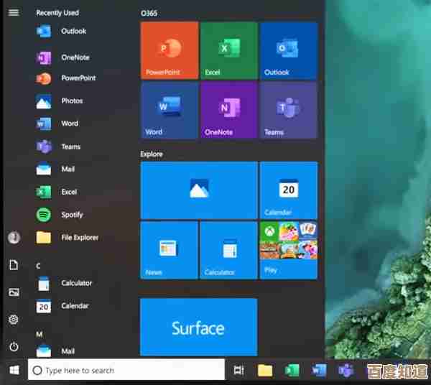The height and width of the screenshot is (385, 431).
Task: Open the News tile
Action: (x=170, y=251)
